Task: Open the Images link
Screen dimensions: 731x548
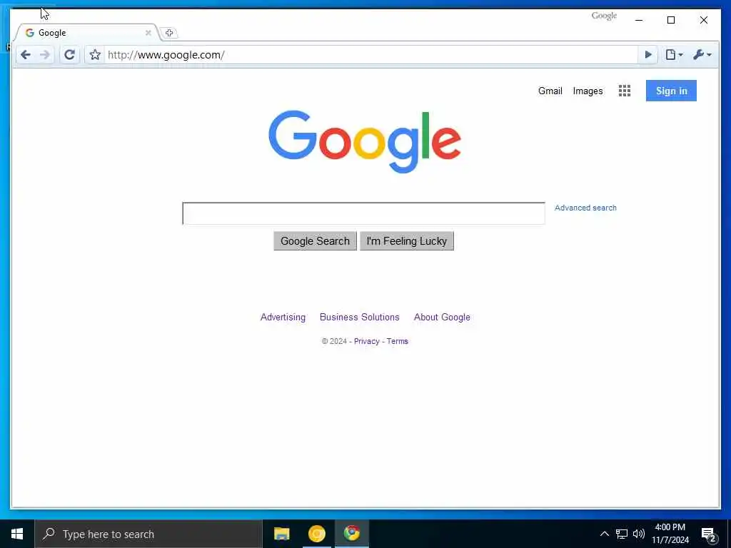Action: (x=588, y=91)
